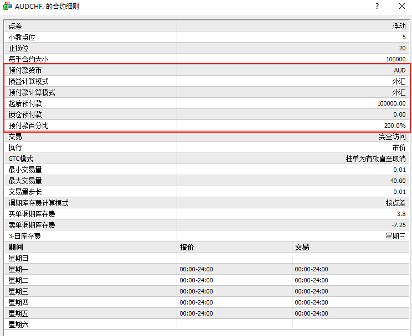Click the GTC模式 row

pyautogui.click(x=207, y=159)
